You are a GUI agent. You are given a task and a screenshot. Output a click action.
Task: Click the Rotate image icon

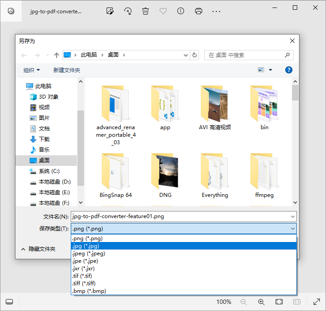point(128,11)
